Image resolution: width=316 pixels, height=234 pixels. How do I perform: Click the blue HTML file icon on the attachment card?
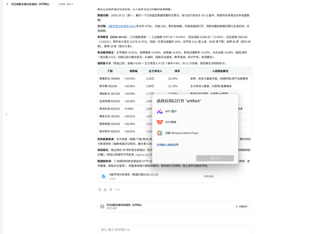pyautogui.click(x=104, y=176)
